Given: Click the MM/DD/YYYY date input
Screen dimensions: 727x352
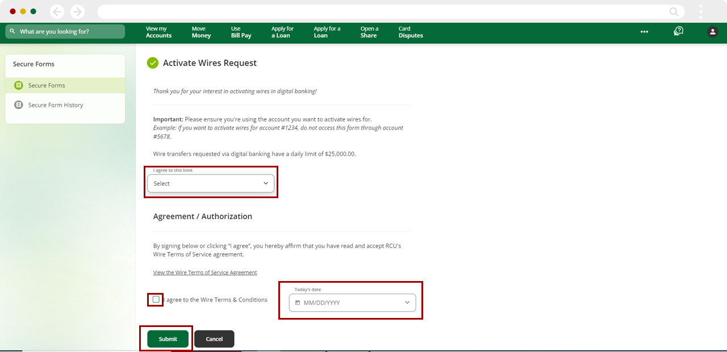Looking at the screenshot, I should tap(352, 303).
